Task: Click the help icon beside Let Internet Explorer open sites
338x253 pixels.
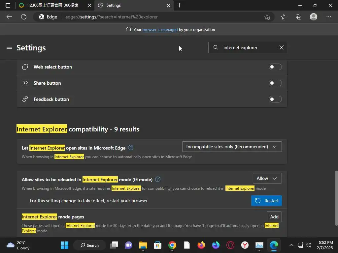Action: pyautogui.click(x=131, y=148)
